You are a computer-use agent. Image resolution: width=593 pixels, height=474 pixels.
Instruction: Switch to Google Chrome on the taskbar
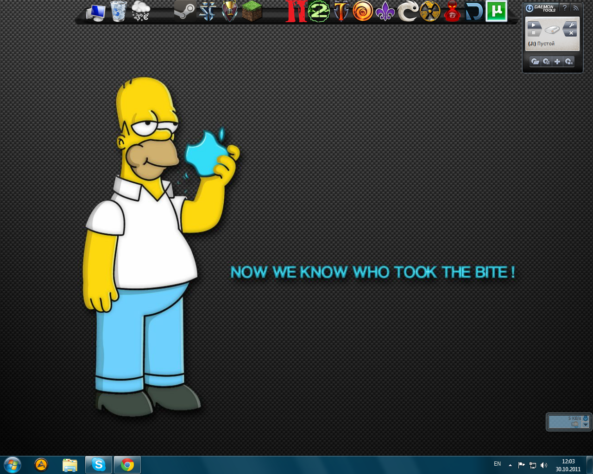point(127,465)
